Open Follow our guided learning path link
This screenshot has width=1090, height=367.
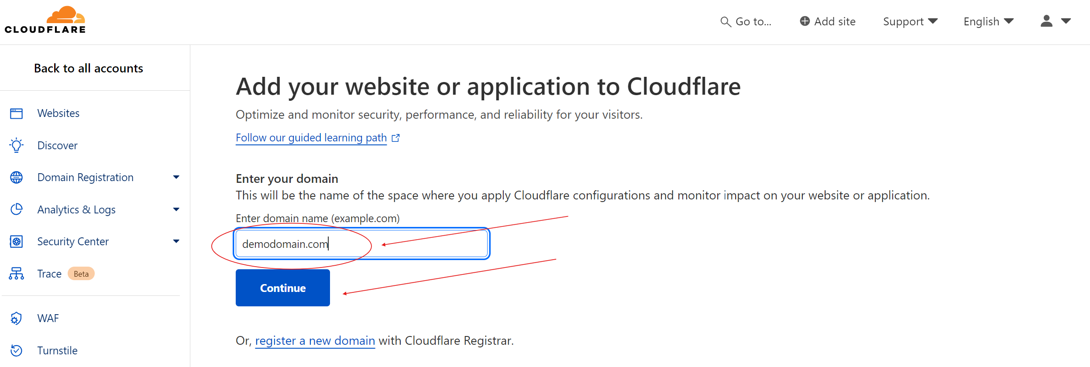(x=311, y=138)
